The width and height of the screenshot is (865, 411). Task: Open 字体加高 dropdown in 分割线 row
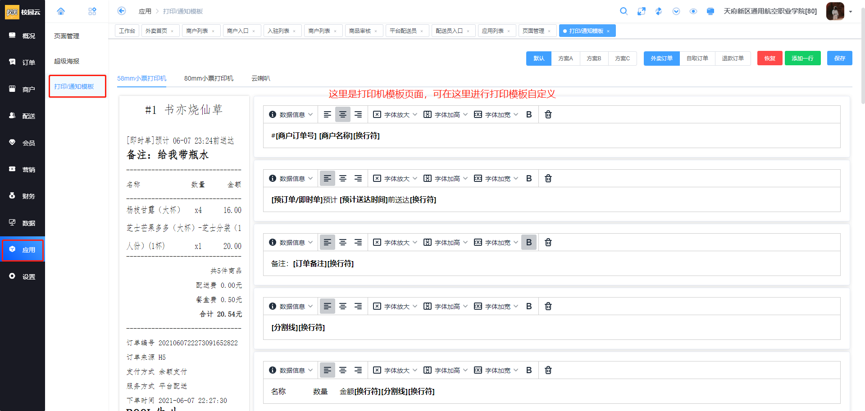pos(446,307)
